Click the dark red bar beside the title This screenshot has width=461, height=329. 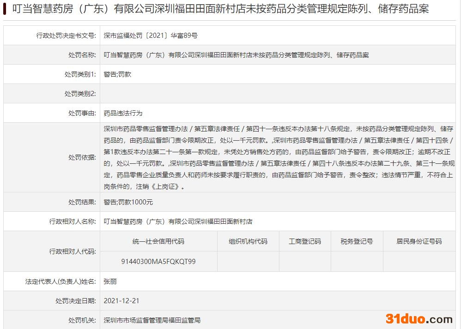[5, 9]
